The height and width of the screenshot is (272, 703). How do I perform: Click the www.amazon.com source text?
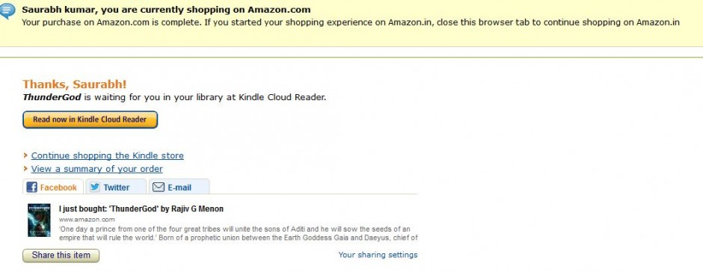[x=87, y=220]
